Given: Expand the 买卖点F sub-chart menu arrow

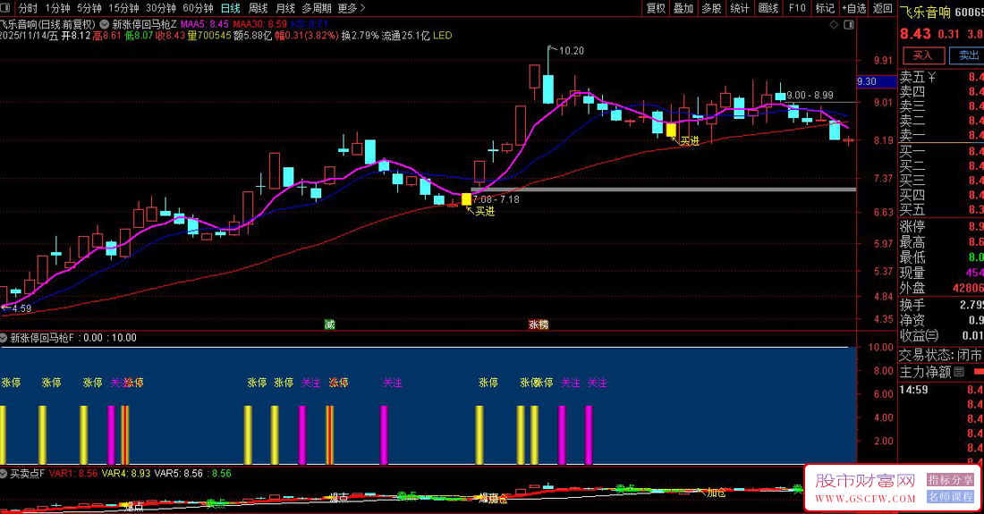Looking at the screenshot, I should (4, 474).
